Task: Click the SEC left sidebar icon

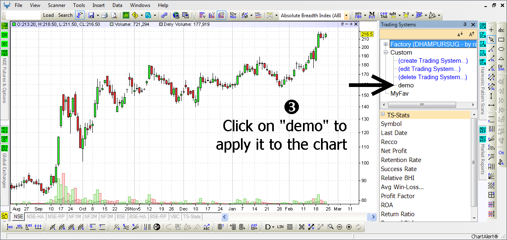Action: [x=5, y=44]
